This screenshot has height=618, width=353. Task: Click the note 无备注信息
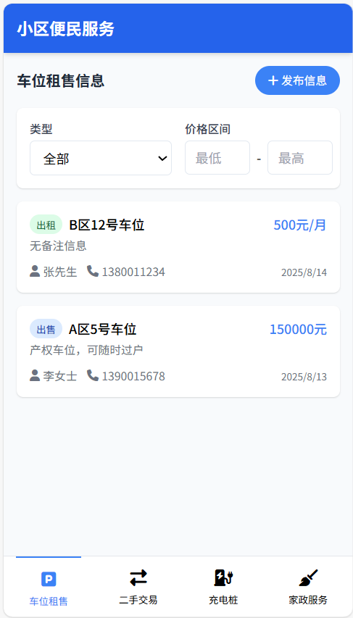[59, 246]
